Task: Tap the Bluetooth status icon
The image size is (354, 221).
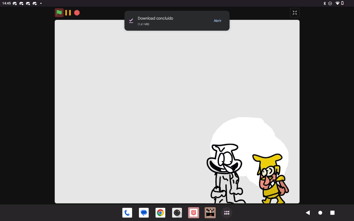Action: click(325, 3)
